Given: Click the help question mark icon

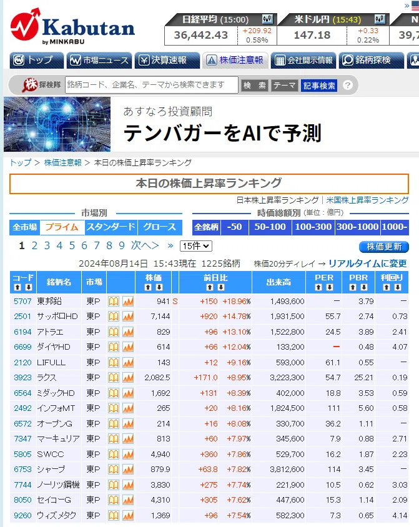Looking at the screenshot, I should [348, 85].
